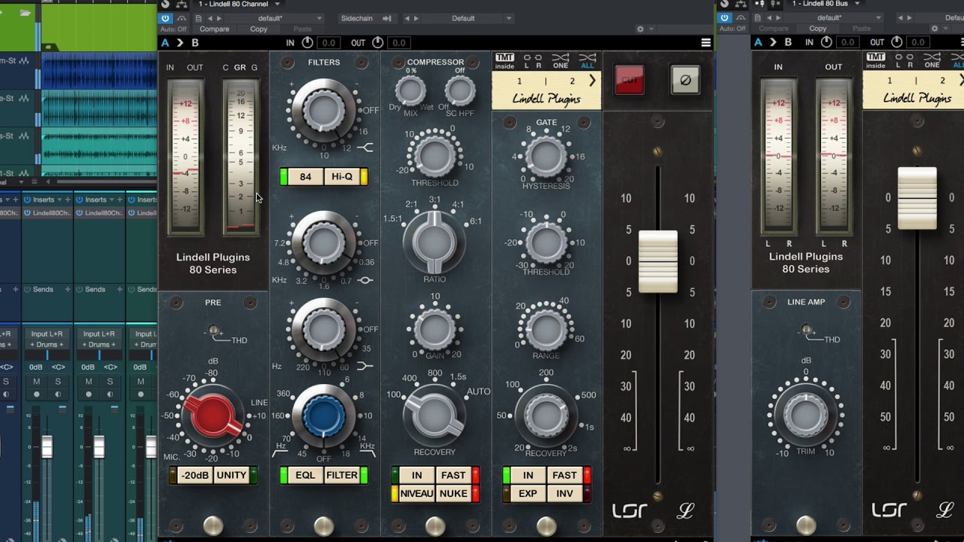Click the Bus plugin output fader cap
The height and width of the screenshot is (542, 964).
(x=917, y=199)
